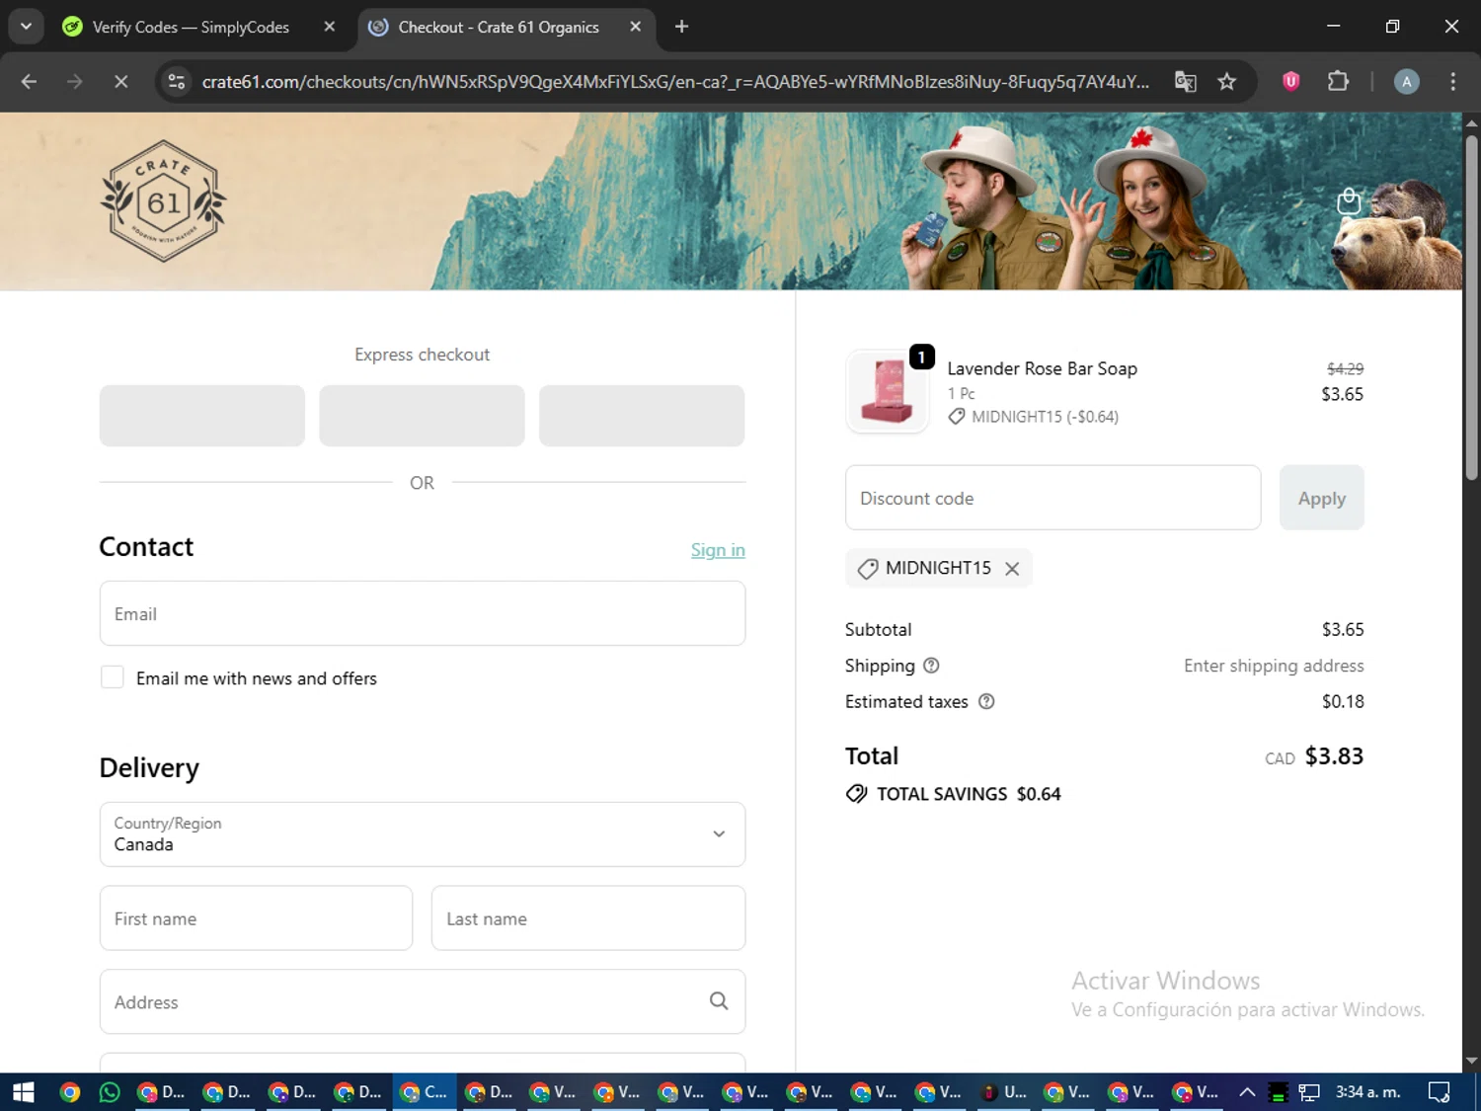
Task: Click the TOTAL SAVINGS $0.64 line
Action: (x=954, y=794)
